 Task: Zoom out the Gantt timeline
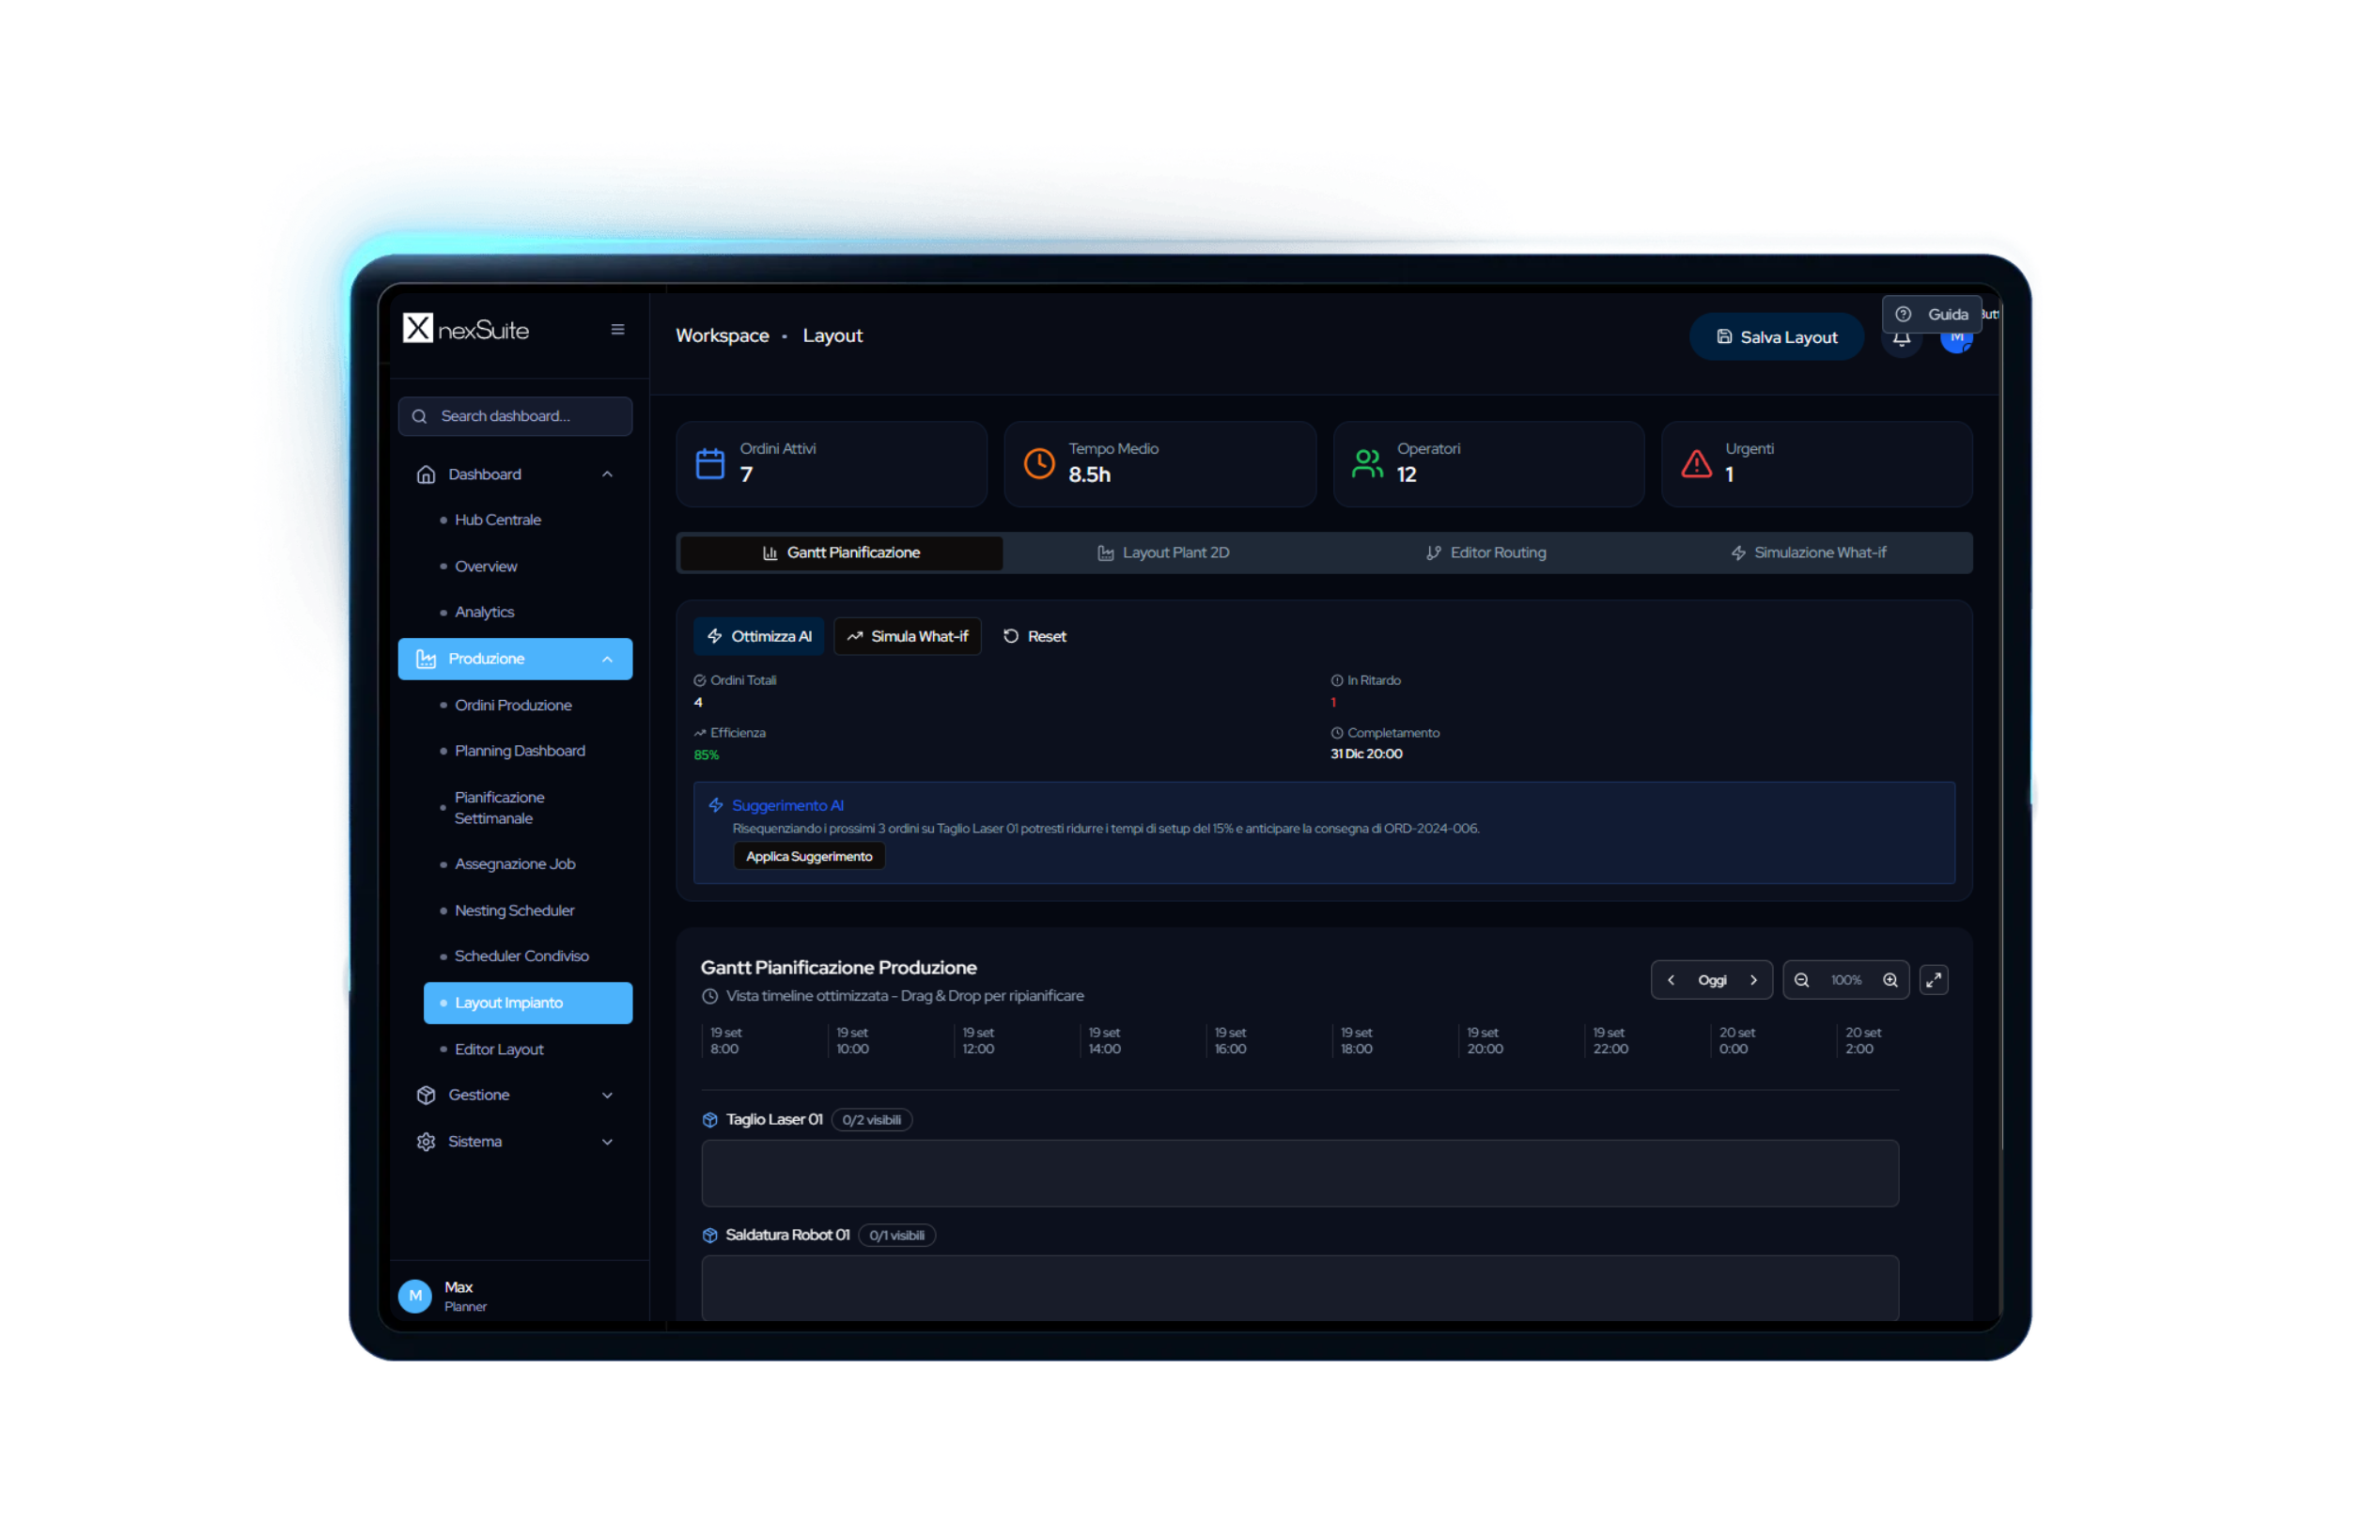tap(1801, 980)
